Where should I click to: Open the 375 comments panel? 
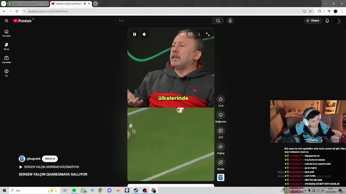pos(221,131)
